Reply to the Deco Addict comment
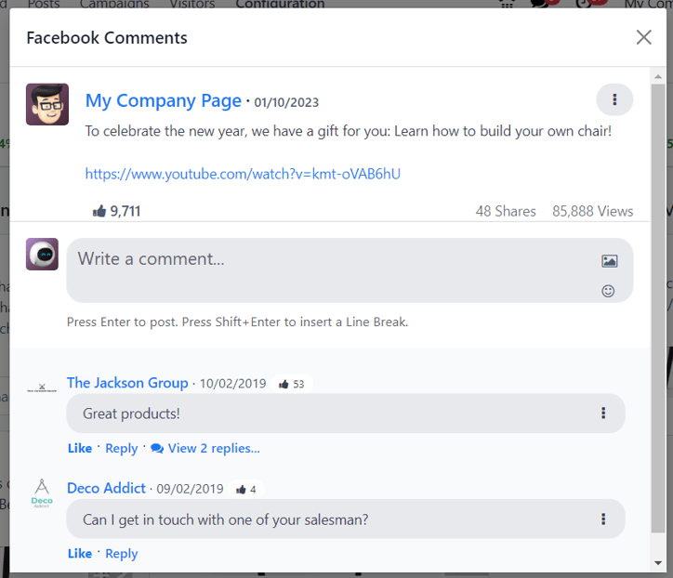673x578 pixels. (122, 554)
